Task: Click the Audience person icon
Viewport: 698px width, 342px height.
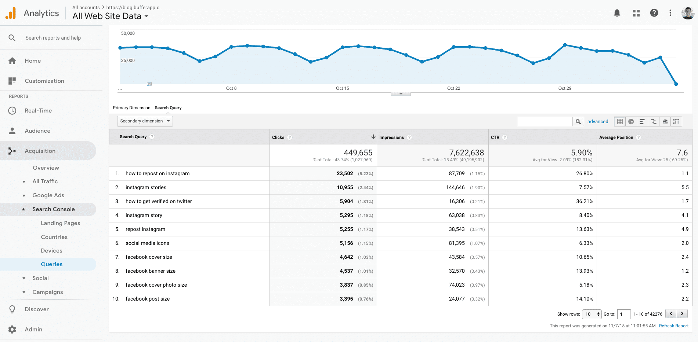Action: pyautogui.click(x=12, y=131)
